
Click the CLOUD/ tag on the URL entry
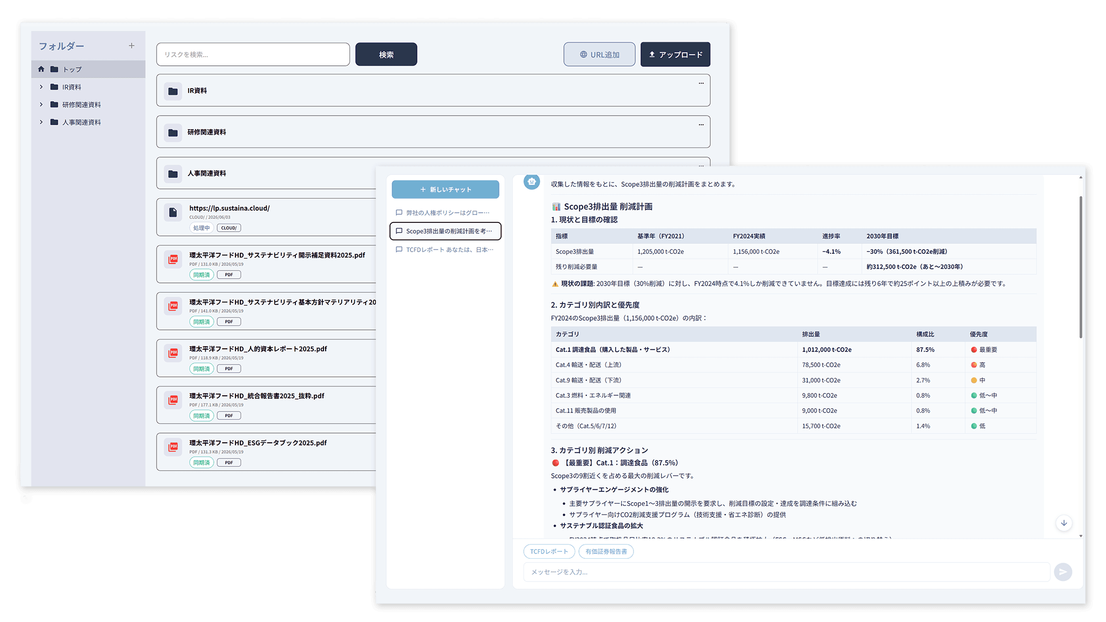pos(229,228)
